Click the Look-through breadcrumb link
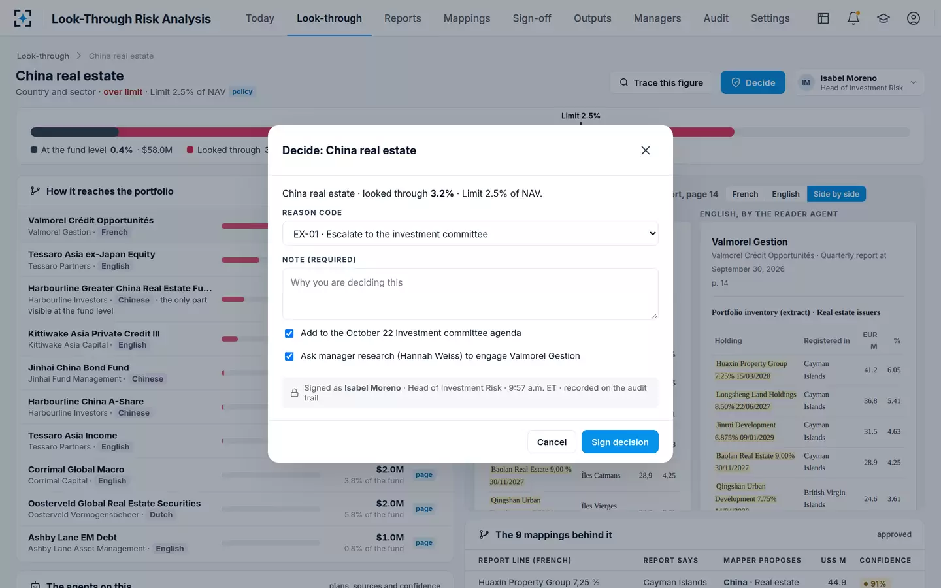Screen dimensions: 941x588 (43, 56)
